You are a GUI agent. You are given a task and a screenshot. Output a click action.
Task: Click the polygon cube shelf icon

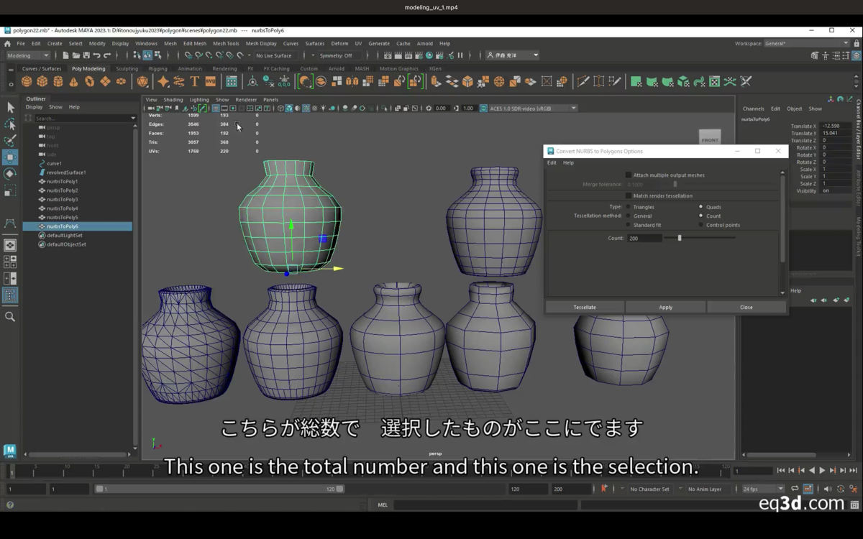(x=42, y=81)
